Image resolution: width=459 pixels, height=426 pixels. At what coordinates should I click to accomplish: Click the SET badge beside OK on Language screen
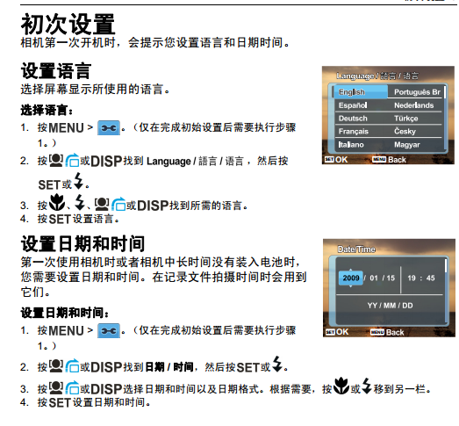pyautogui.click(x=329, y=159)
